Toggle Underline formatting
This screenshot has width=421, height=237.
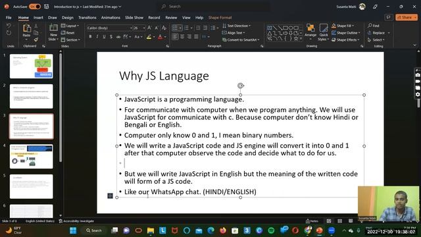point(104,37)
